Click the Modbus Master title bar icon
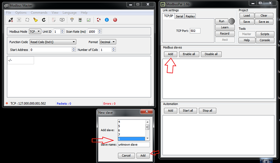Viewport: 280px width, 163px height. click(x=6, y=6)
